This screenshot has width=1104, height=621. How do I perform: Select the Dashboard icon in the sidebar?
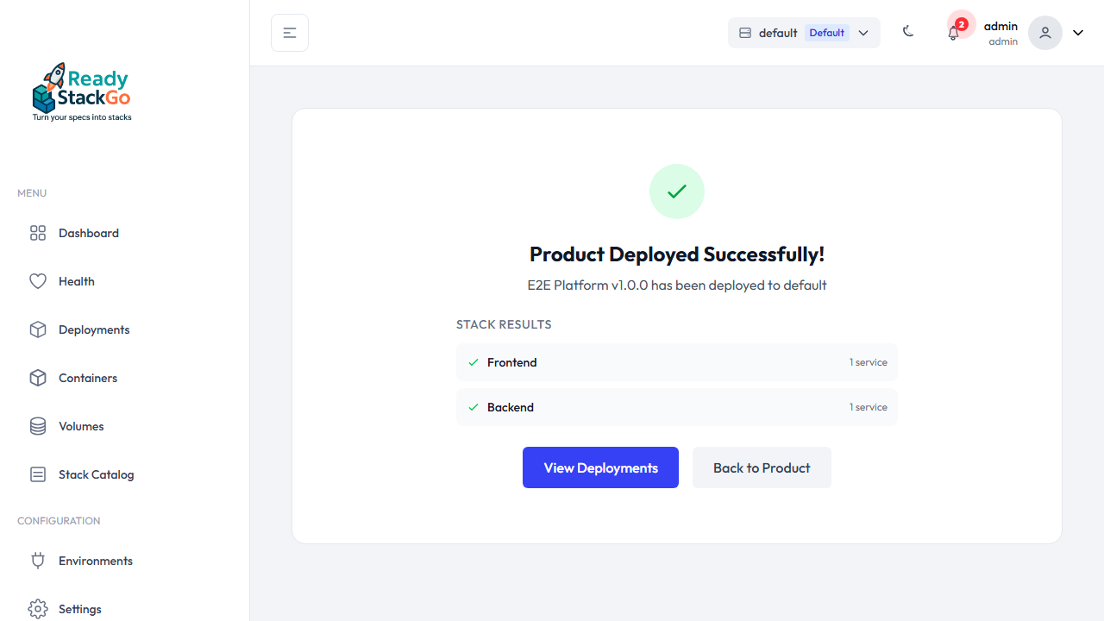tap(37, 233)
